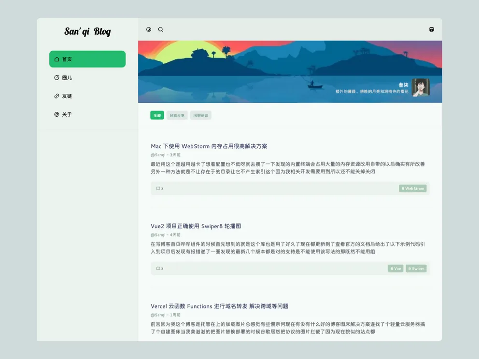479x359 pixels.
Task: Click the comment bubble icon on Swiper article
Action: 158,268
